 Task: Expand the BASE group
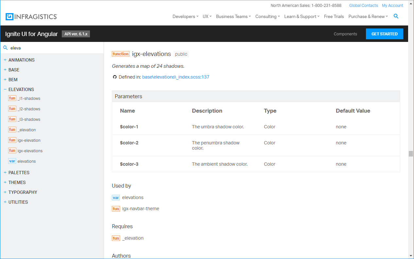point(5,70)
